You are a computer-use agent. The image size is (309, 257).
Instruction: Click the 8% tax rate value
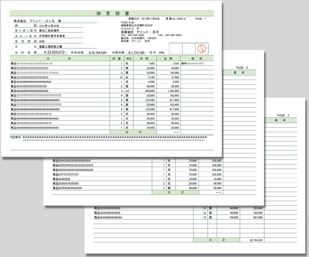(161, 53)
